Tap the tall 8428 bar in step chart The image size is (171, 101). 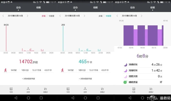[6, 38]
